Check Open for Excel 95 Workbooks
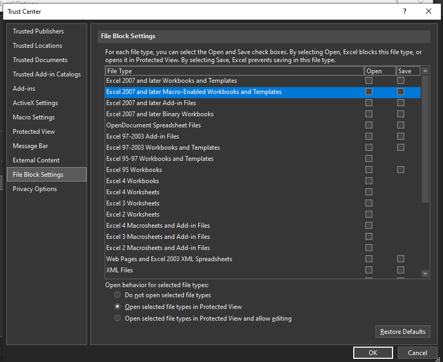443x362 pixels. (369, 170)
